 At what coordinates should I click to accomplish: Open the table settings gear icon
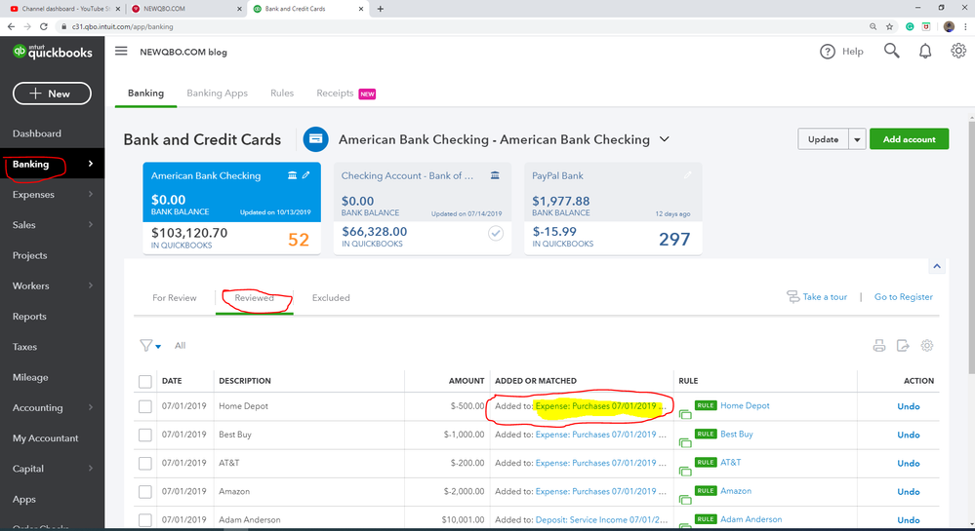(x=927, y=345)
